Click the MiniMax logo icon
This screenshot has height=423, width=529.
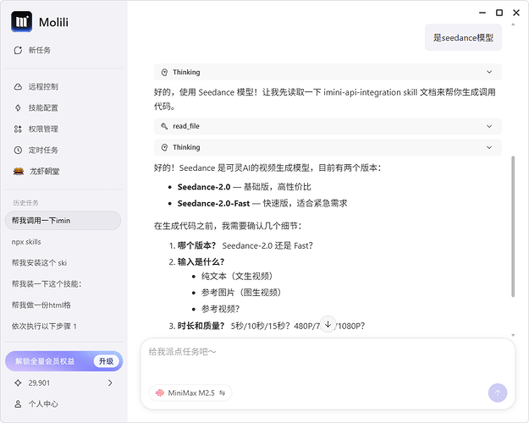coord(160,393)
